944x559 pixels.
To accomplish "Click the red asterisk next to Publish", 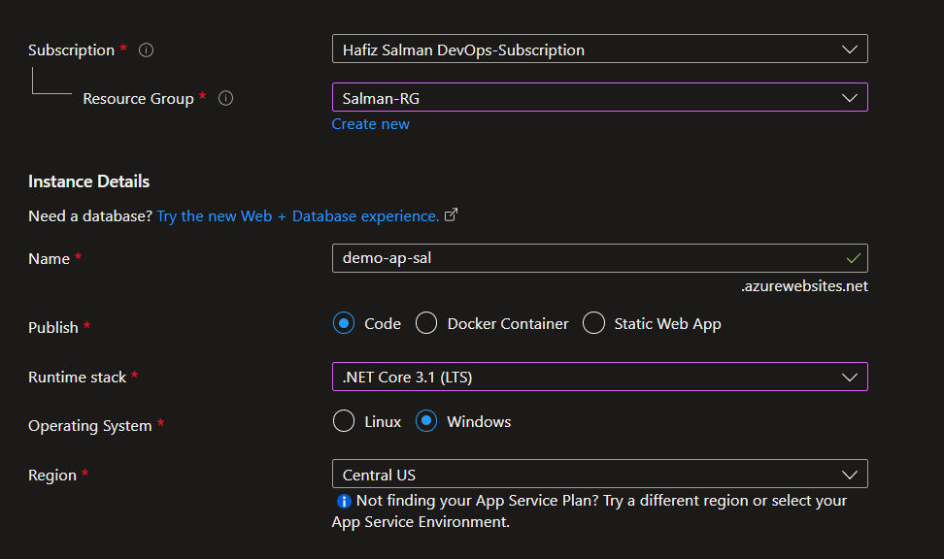I will pyautogui.click(x=87, y=328).
